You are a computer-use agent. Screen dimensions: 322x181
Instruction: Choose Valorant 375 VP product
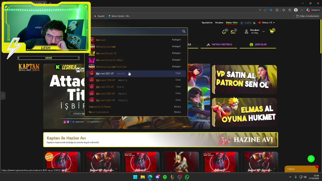136,87
